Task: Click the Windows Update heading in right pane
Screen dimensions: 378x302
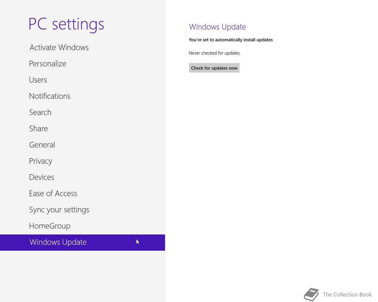Action: coord(217,27)
